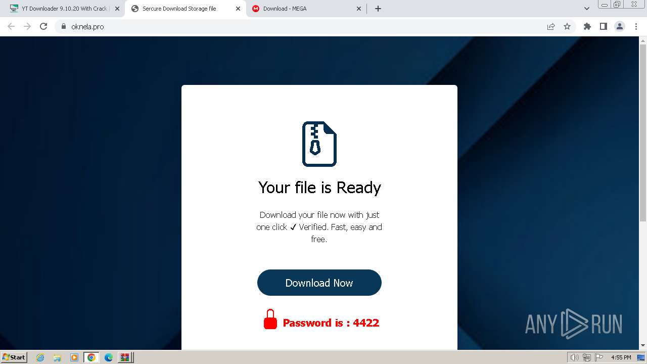The image size is (647, 364).
Task: Go back to previous page
Action: 11,26
